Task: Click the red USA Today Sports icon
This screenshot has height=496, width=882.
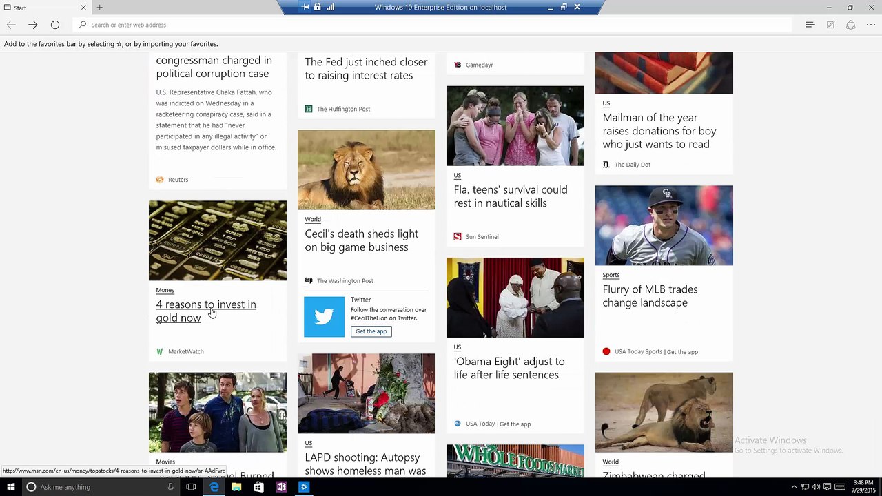Action: pyautogui.click(x=606, y=351)
